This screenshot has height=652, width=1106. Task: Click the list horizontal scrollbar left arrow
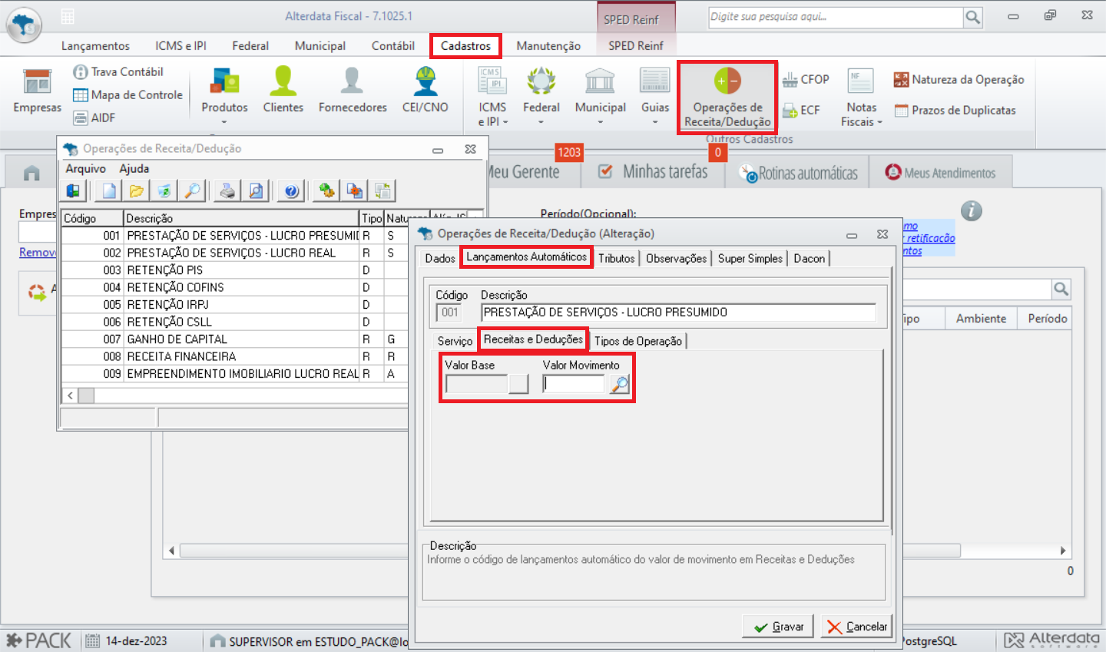coord(70,396)
